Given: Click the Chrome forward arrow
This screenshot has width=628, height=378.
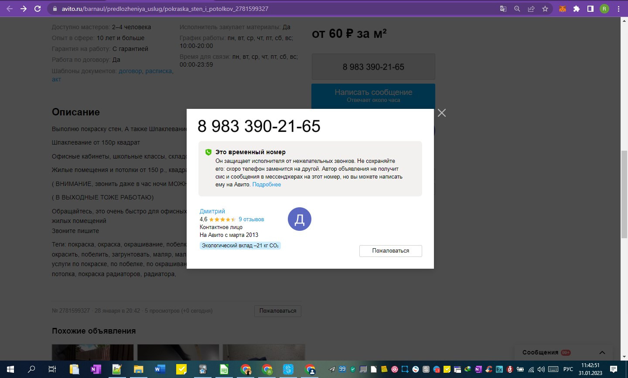Looking at the screenshot, I should tap(24, 9).
